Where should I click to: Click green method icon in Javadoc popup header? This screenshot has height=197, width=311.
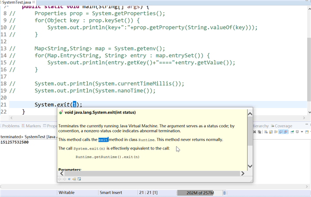[61, 112]
